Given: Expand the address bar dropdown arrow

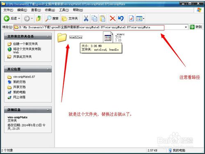Looking at the screenshot, I should point(186,27).
